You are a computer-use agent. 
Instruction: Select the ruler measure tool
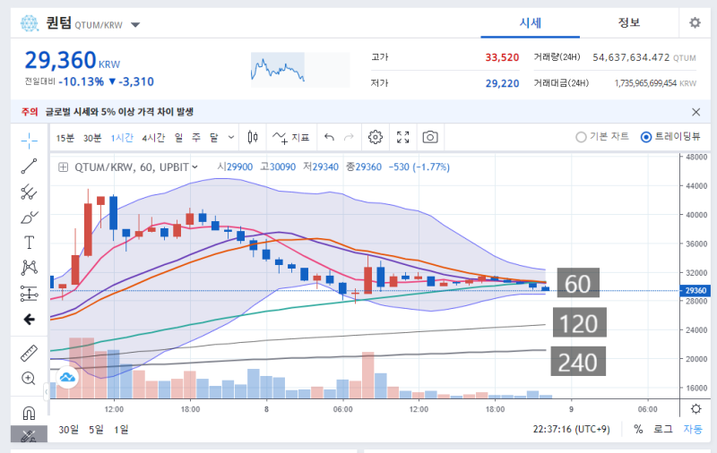click(30, 354)
